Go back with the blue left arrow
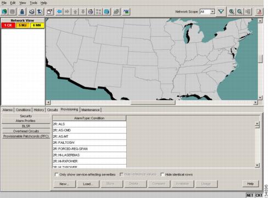Image resolution: width=269 pixels, height=198 pixels. [59, 12]
